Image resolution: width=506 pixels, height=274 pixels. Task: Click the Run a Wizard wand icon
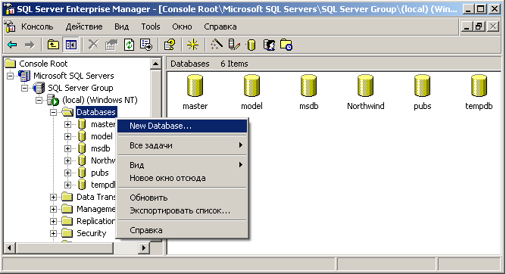pyautogui.click(x=216, y=45)
